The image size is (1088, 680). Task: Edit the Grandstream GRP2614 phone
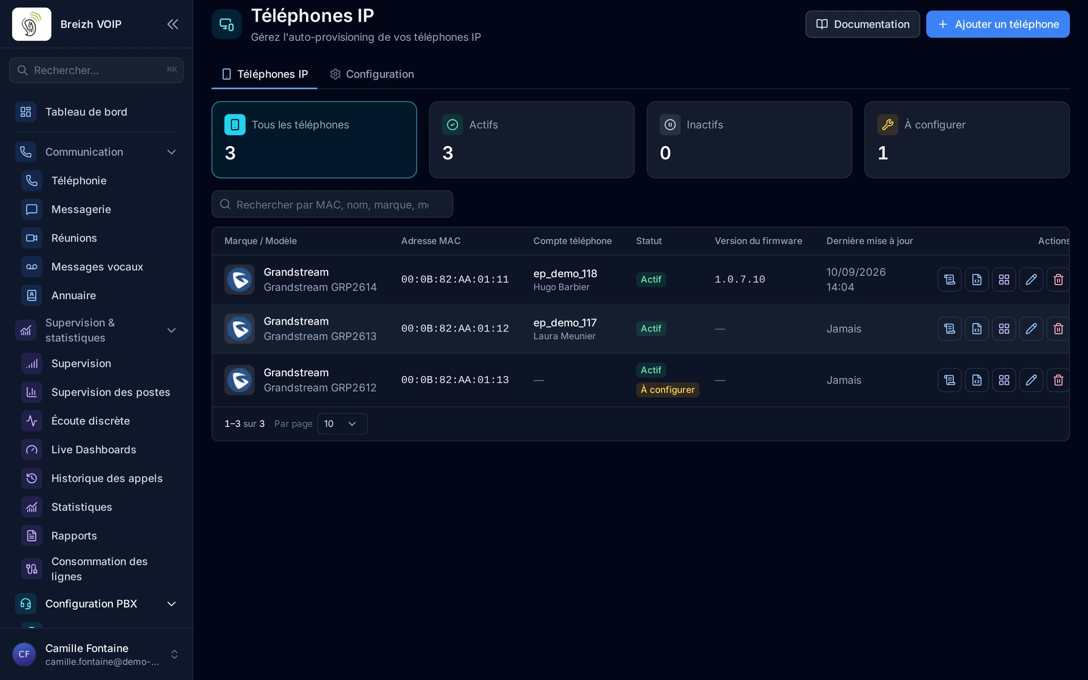tap(1031, 279)
